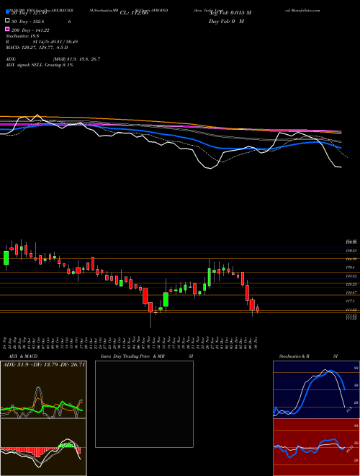Viewport: 360px width, 476px height.
Task: Select the '200 Day = 141.22' legend text
Action: point(30,30)
